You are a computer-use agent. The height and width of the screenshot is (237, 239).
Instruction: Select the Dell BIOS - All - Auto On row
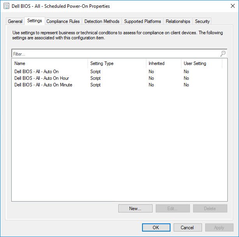coord(37,72)
